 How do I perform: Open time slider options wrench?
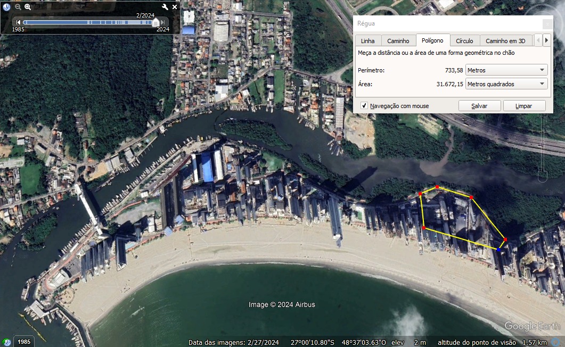tap(165, 7)
